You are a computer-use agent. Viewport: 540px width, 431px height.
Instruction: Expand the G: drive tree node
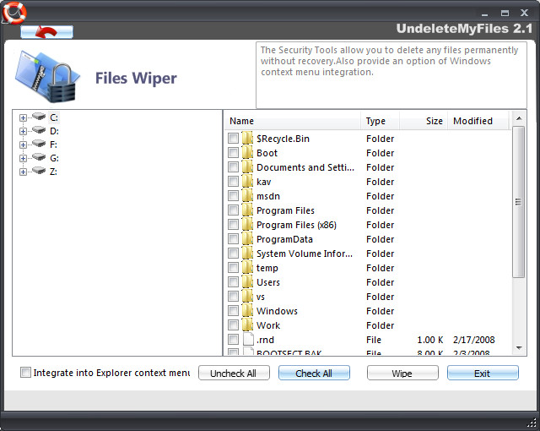(x=23, y=158)
